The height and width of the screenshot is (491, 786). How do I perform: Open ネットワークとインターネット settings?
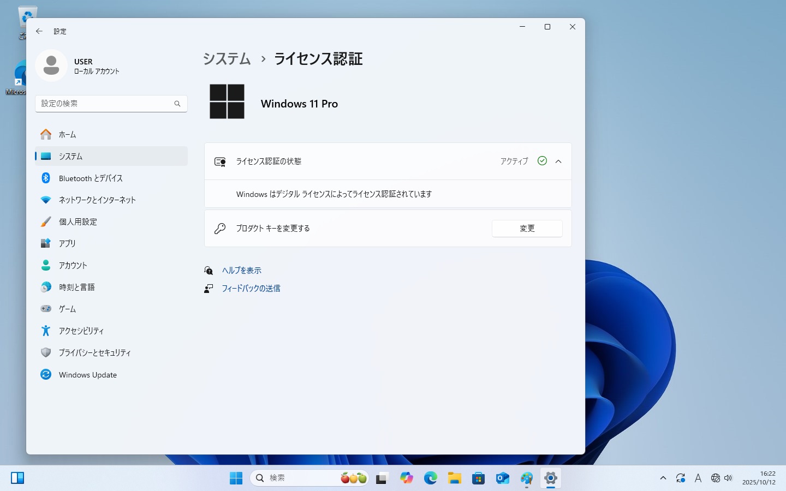tap(97, 200)
